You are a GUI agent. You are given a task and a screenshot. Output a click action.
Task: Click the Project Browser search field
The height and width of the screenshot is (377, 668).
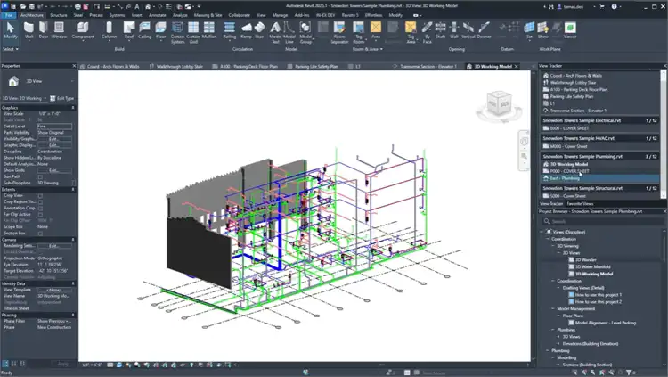point(601,221)
